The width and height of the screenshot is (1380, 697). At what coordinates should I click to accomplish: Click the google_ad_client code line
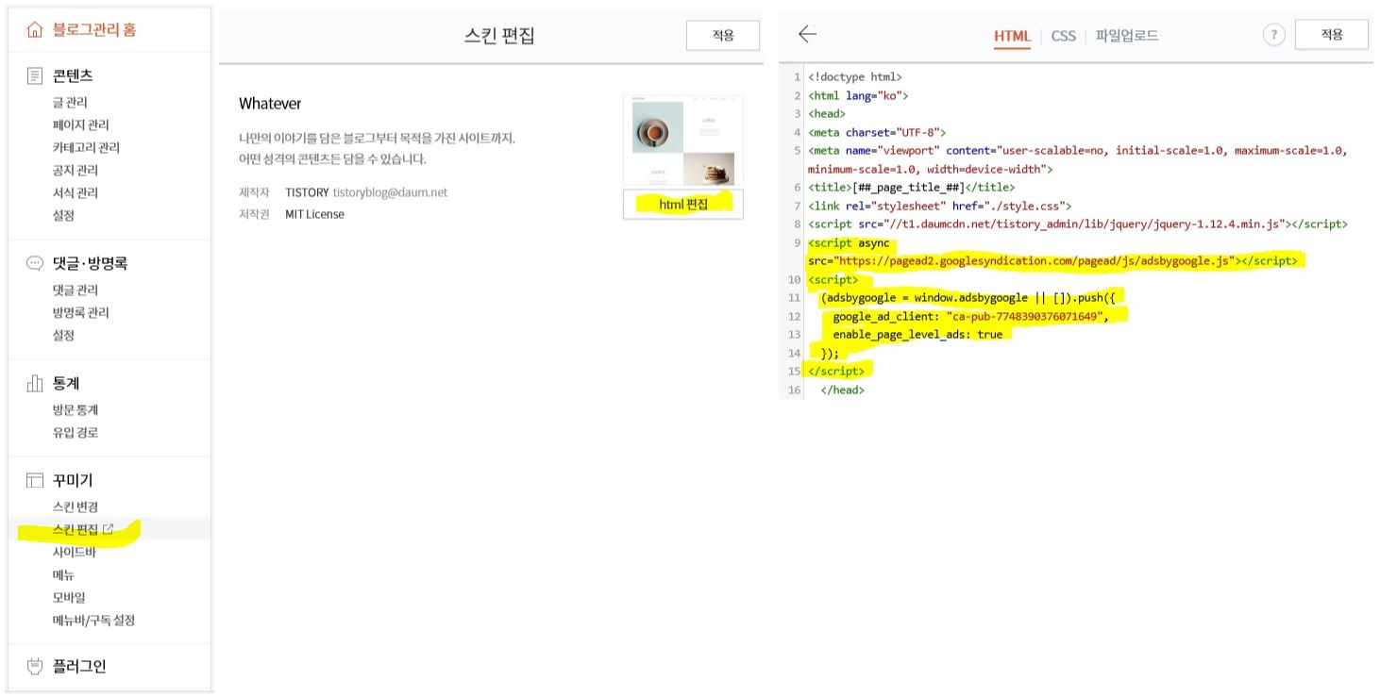[x=970, y=316]
